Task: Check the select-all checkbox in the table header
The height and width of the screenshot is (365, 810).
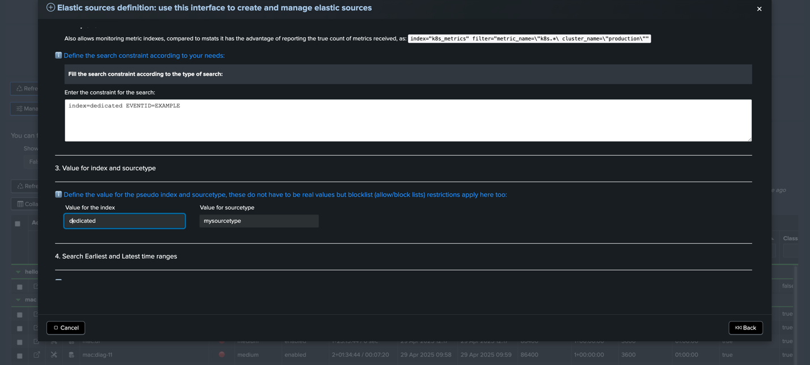Action: pos(17,223)
